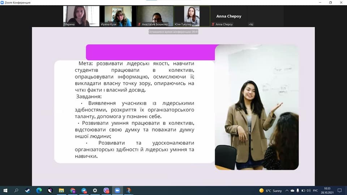347x195 pixels.
Task: Expand hidden system tray icons
Action: point(287,190)
